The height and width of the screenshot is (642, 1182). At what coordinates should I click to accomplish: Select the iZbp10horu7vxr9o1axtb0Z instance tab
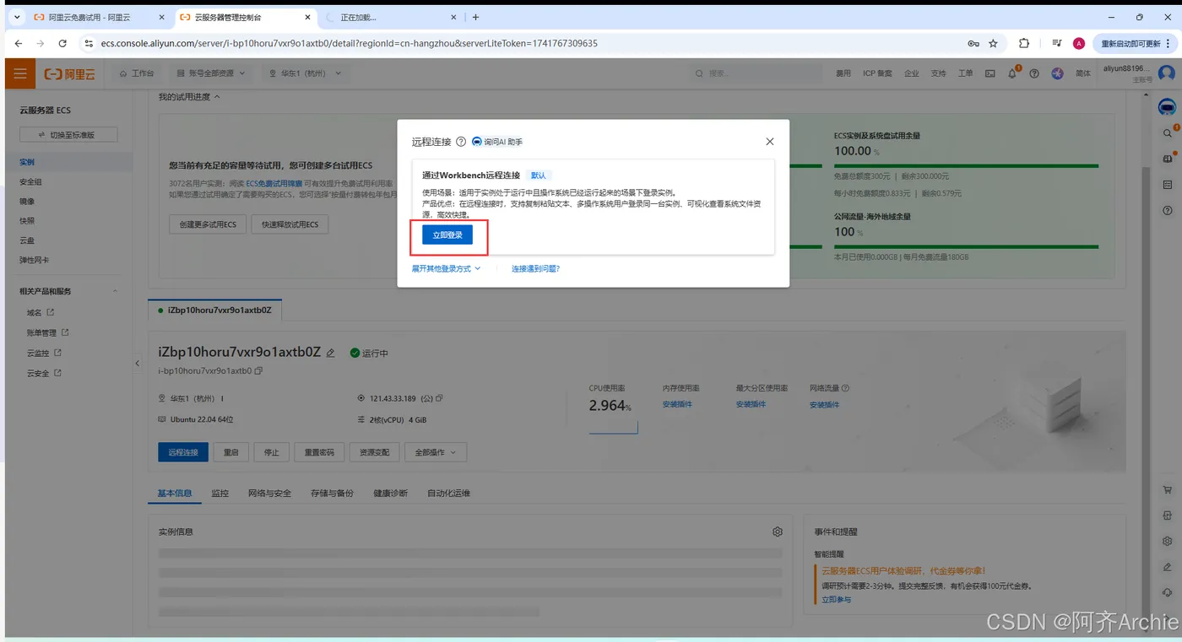215,310
